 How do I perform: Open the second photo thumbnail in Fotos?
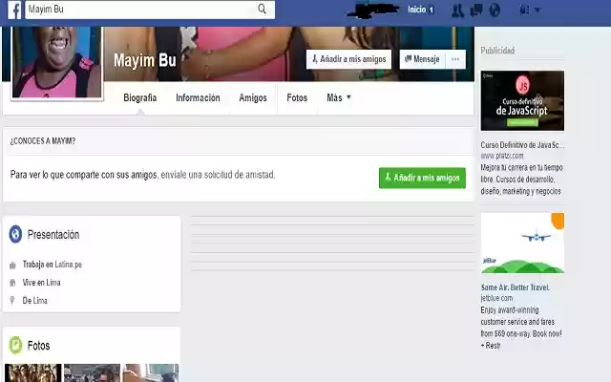(92, 373)
